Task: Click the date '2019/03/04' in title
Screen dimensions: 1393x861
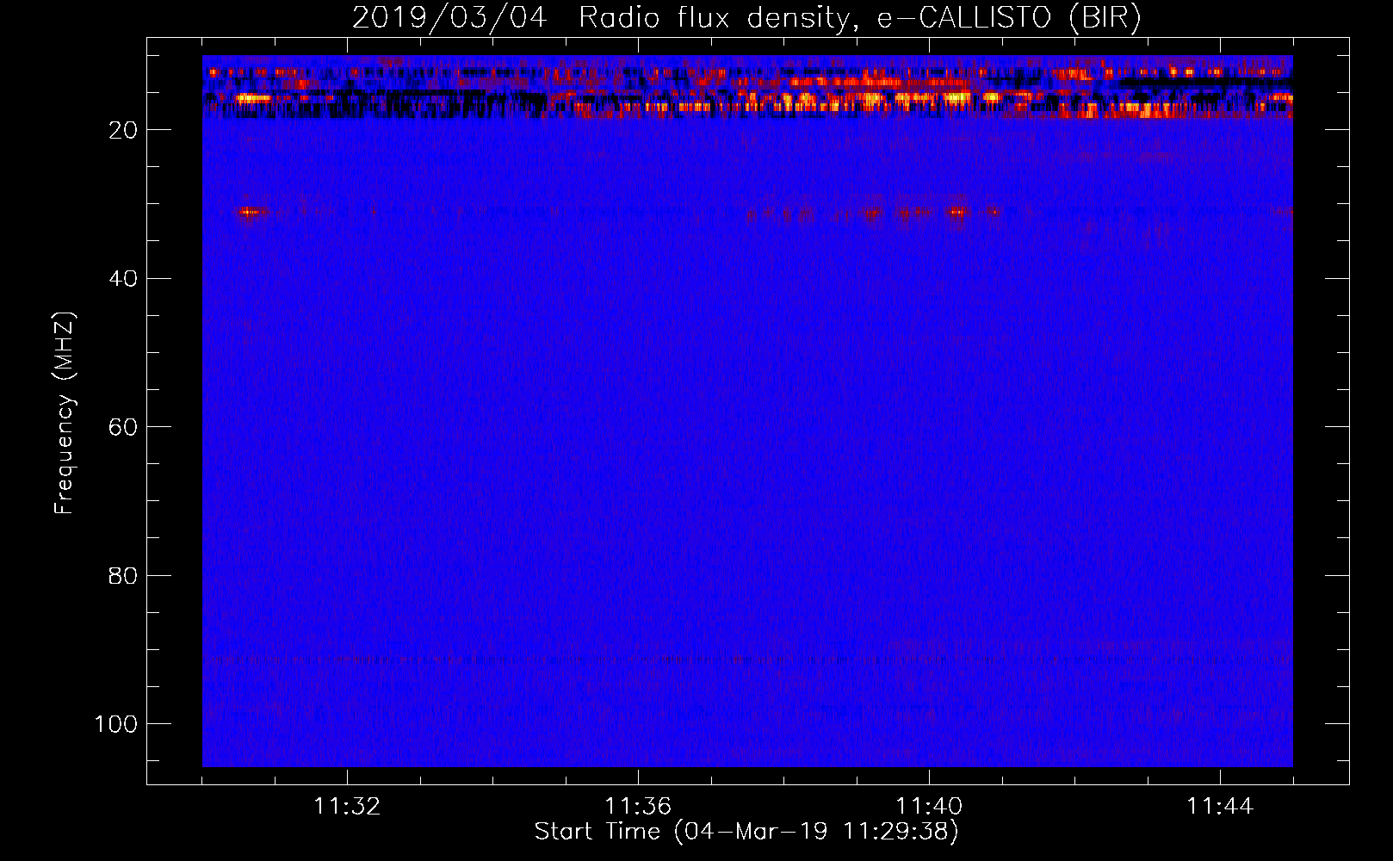Action: [x=449, y=17]
